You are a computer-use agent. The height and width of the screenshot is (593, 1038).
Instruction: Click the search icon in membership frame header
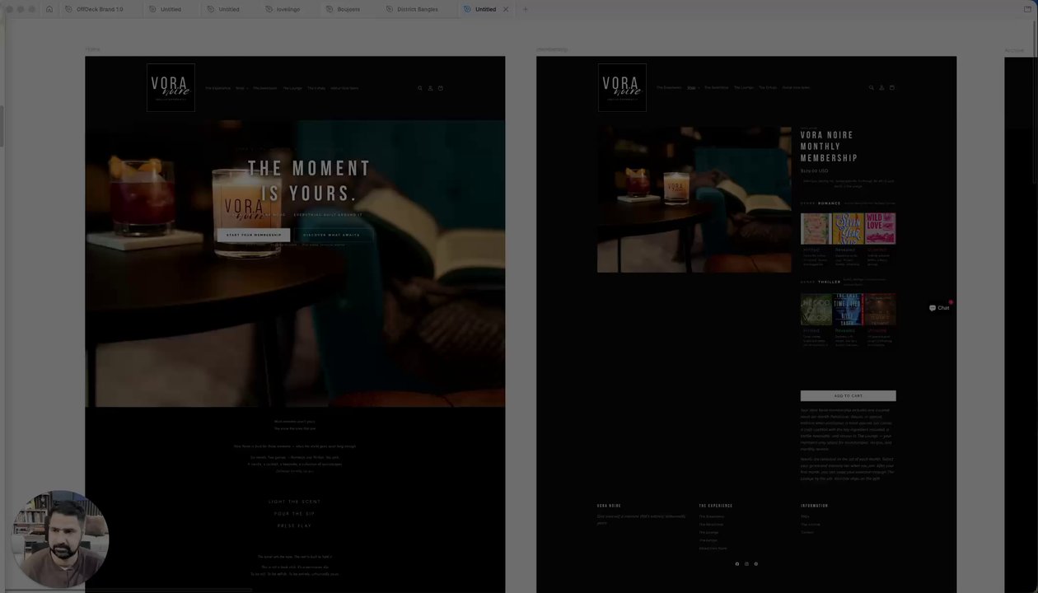click(871, 87)
